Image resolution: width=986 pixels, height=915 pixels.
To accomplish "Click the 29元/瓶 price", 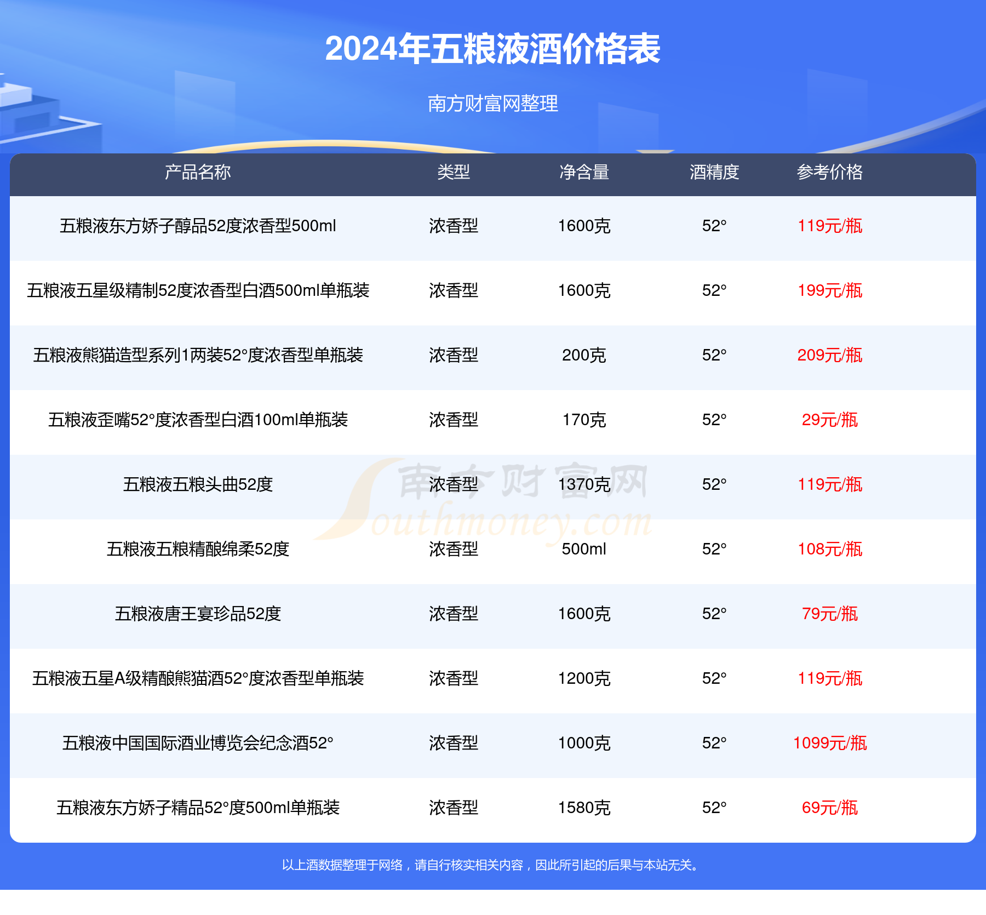I will pyautogui.click(x=830, y=420).
